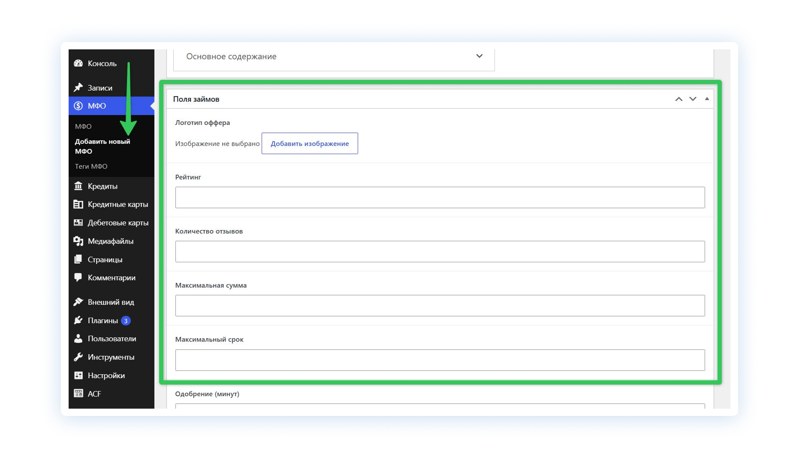The width and height of the screenshot is (799, 458).
Task: Click the Инструменты wrench icon
Action: click(78, 357)
